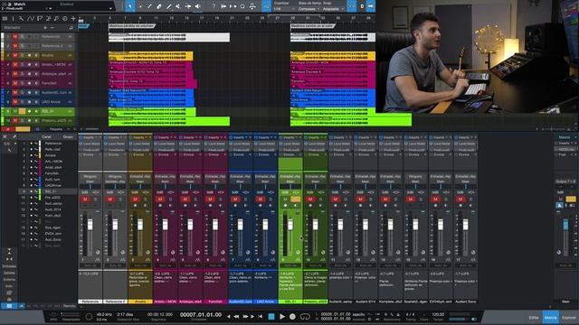Click the magenta Ferrofish audio clip
Image resolution: width=579 pixels, height=325 pixels.
pyautogui.click(x=153, y=83)
